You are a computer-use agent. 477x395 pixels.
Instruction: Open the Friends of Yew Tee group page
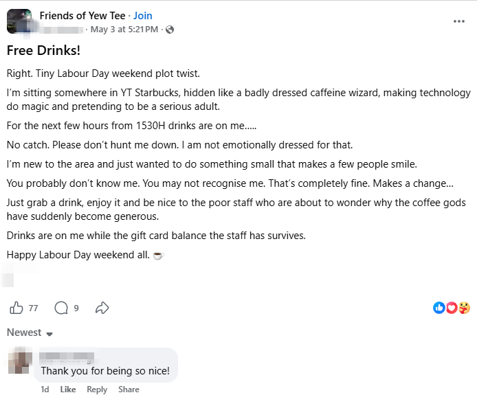(x=82, y=16)
